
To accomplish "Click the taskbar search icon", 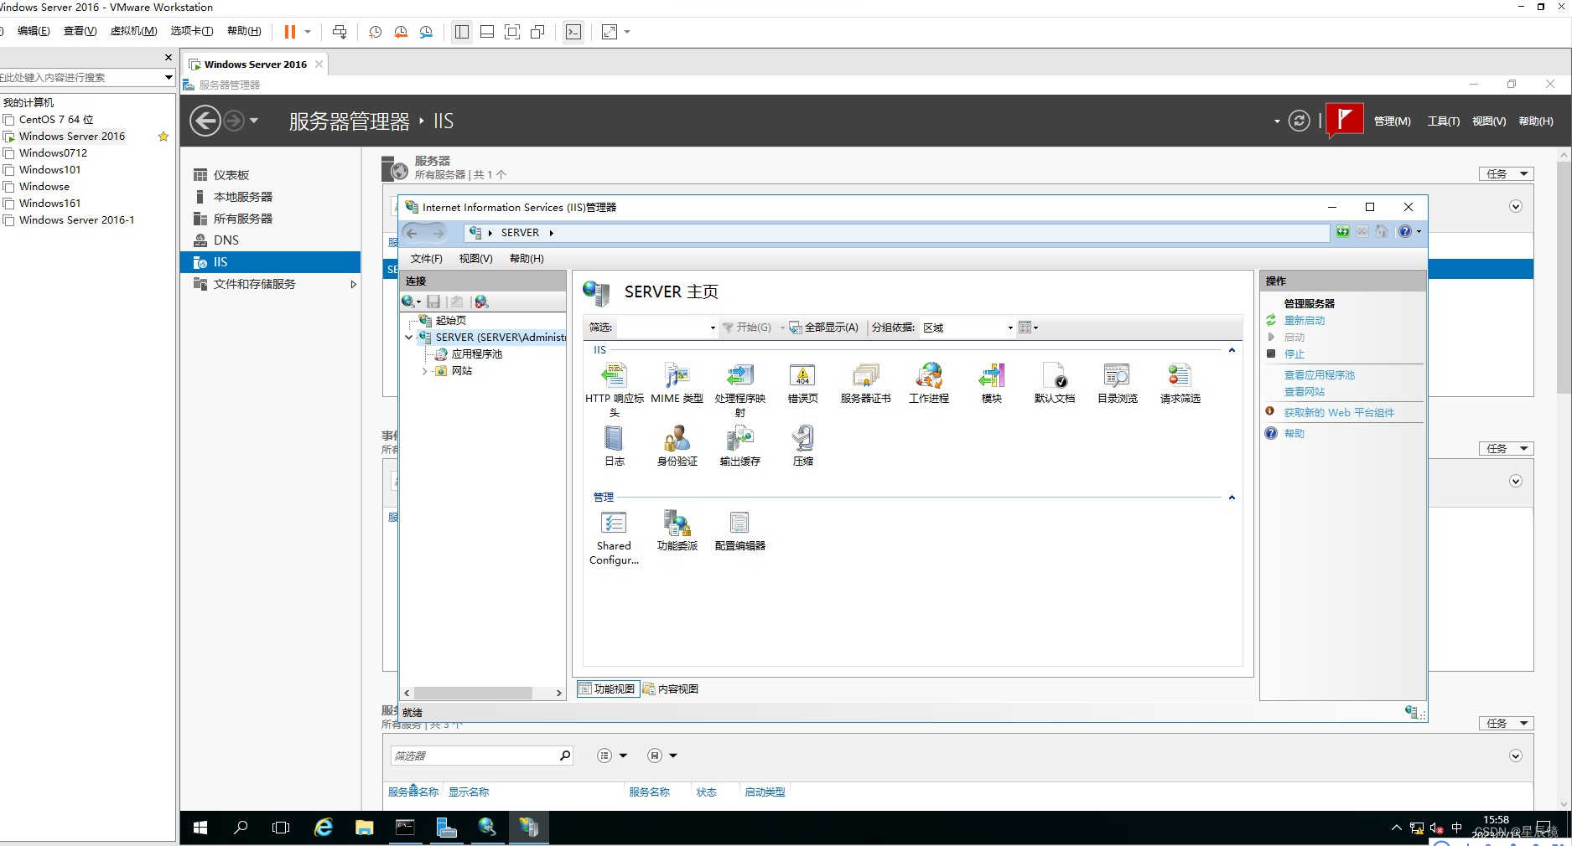I will pyautogui.click(x=241, y=828).
